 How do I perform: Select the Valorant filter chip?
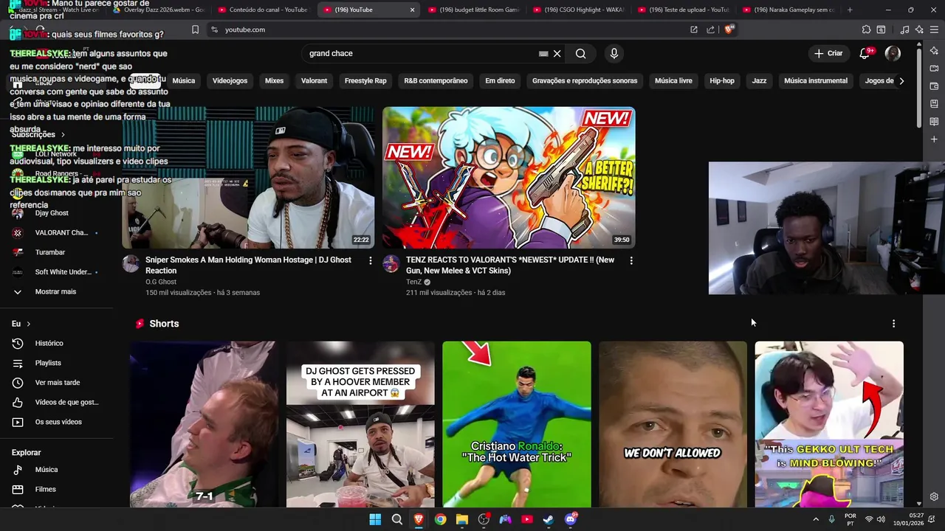pos(314,80)
